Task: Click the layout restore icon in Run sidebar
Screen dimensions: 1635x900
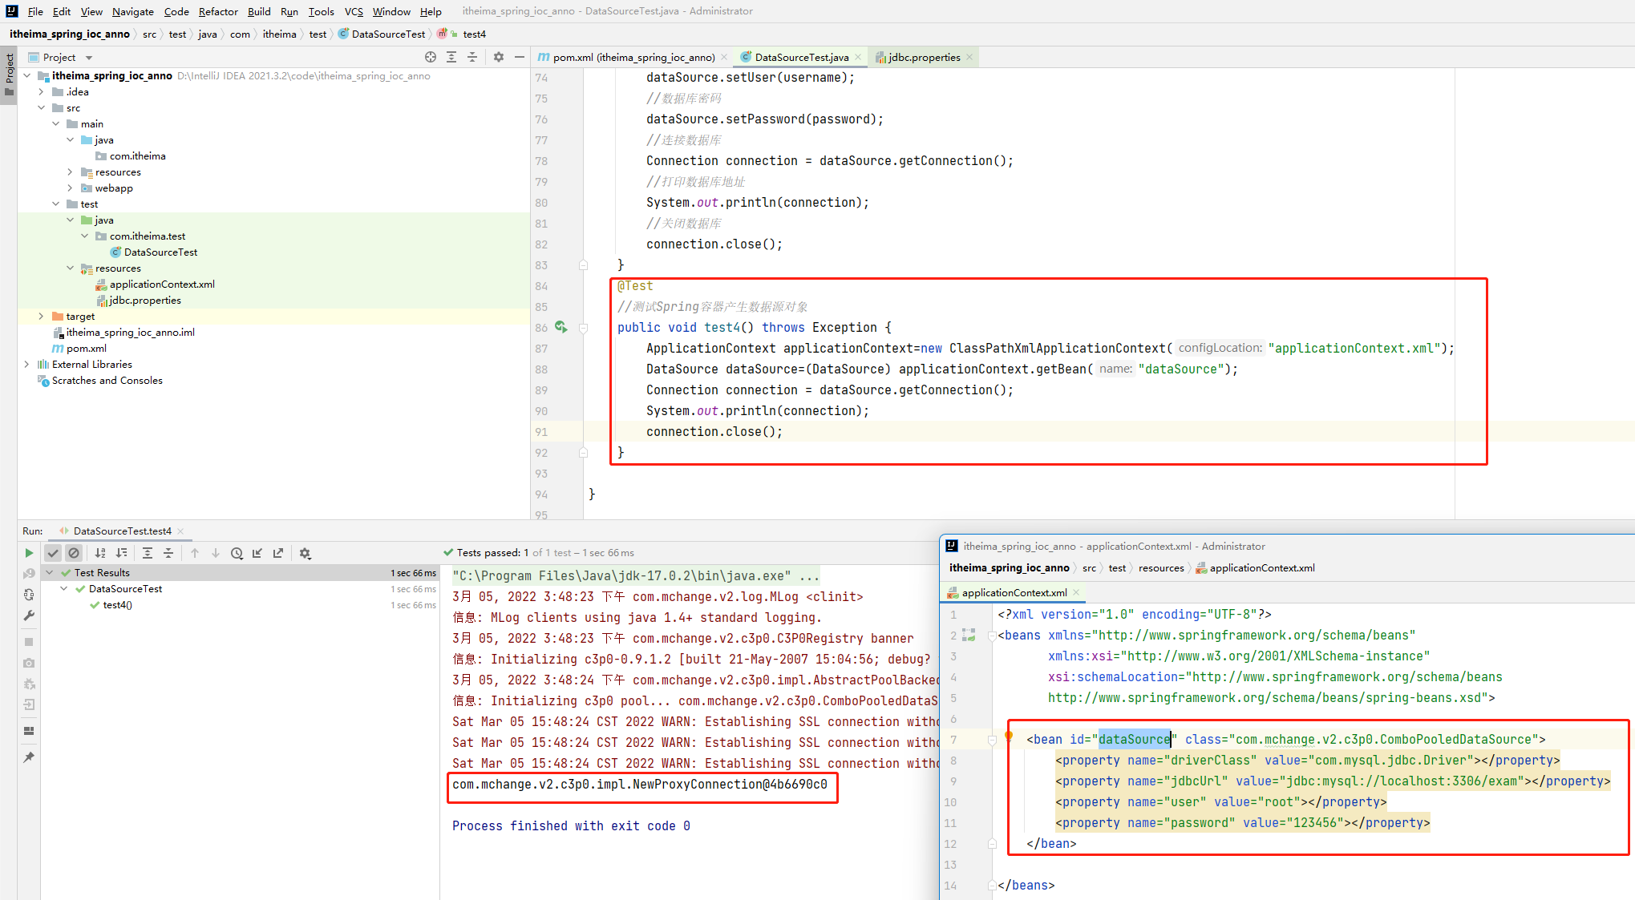Action: pos(29,731)
